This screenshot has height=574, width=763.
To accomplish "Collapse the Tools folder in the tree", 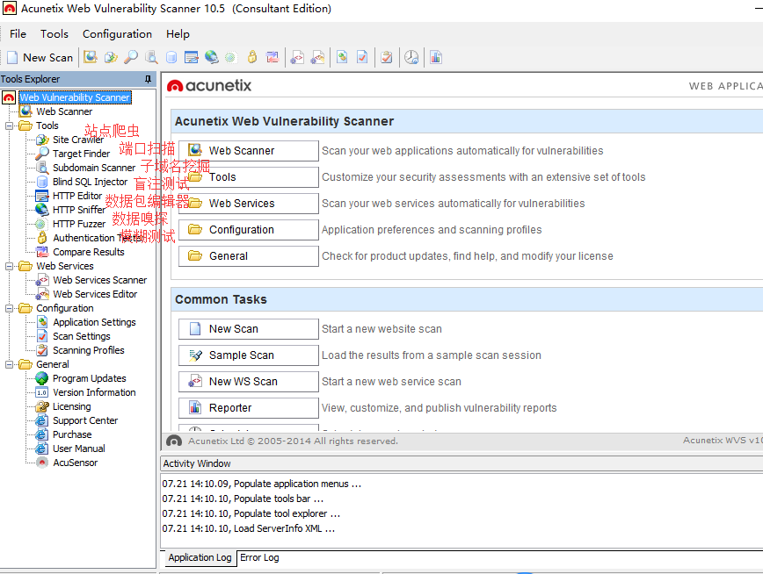I will click(9, 126).
